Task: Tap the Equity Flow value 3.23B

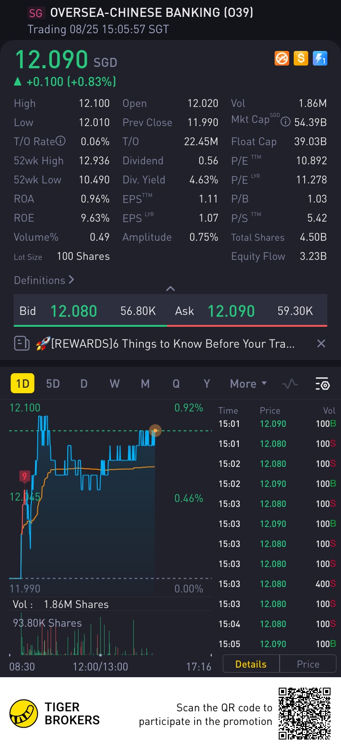Action: 313,256
